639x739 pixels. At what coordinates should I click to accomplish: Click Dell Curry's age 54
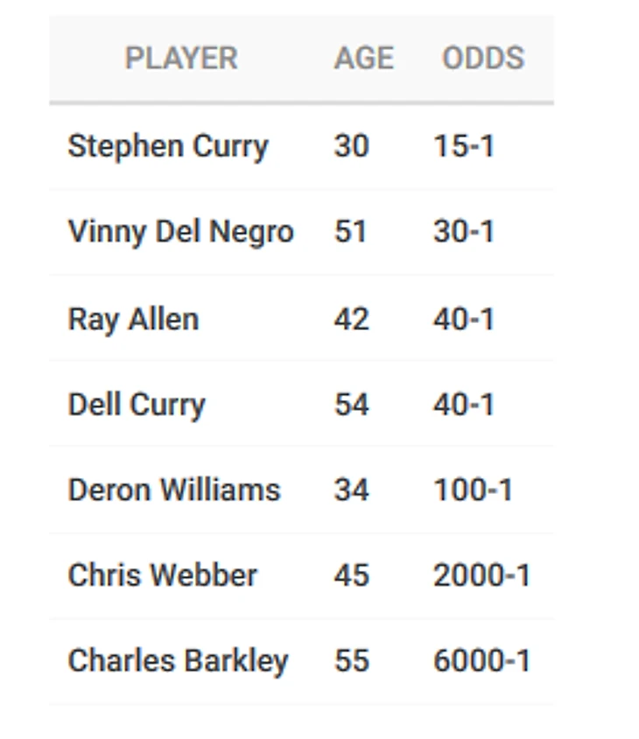click(352, 405)
